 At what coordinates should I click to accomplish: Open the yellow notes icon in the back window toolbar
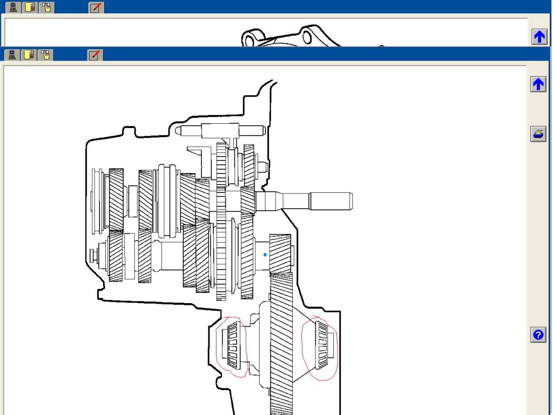[30, 7]
